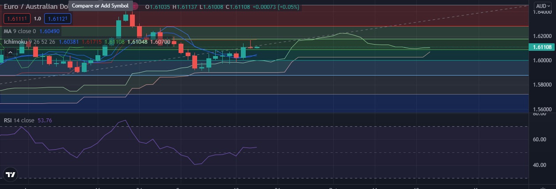Click the TradingView logo
The height and width of the screenshot is (189, 556).
point(11,174)
